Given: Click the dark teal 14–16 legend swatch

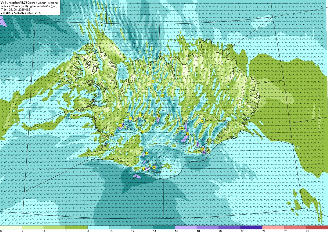Looking at the screenshot, I should 164,227.
